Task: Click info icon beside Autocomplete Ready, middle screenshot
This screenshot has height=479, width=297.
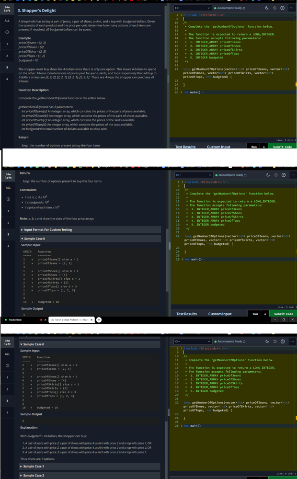Action: tap(245, 175)
